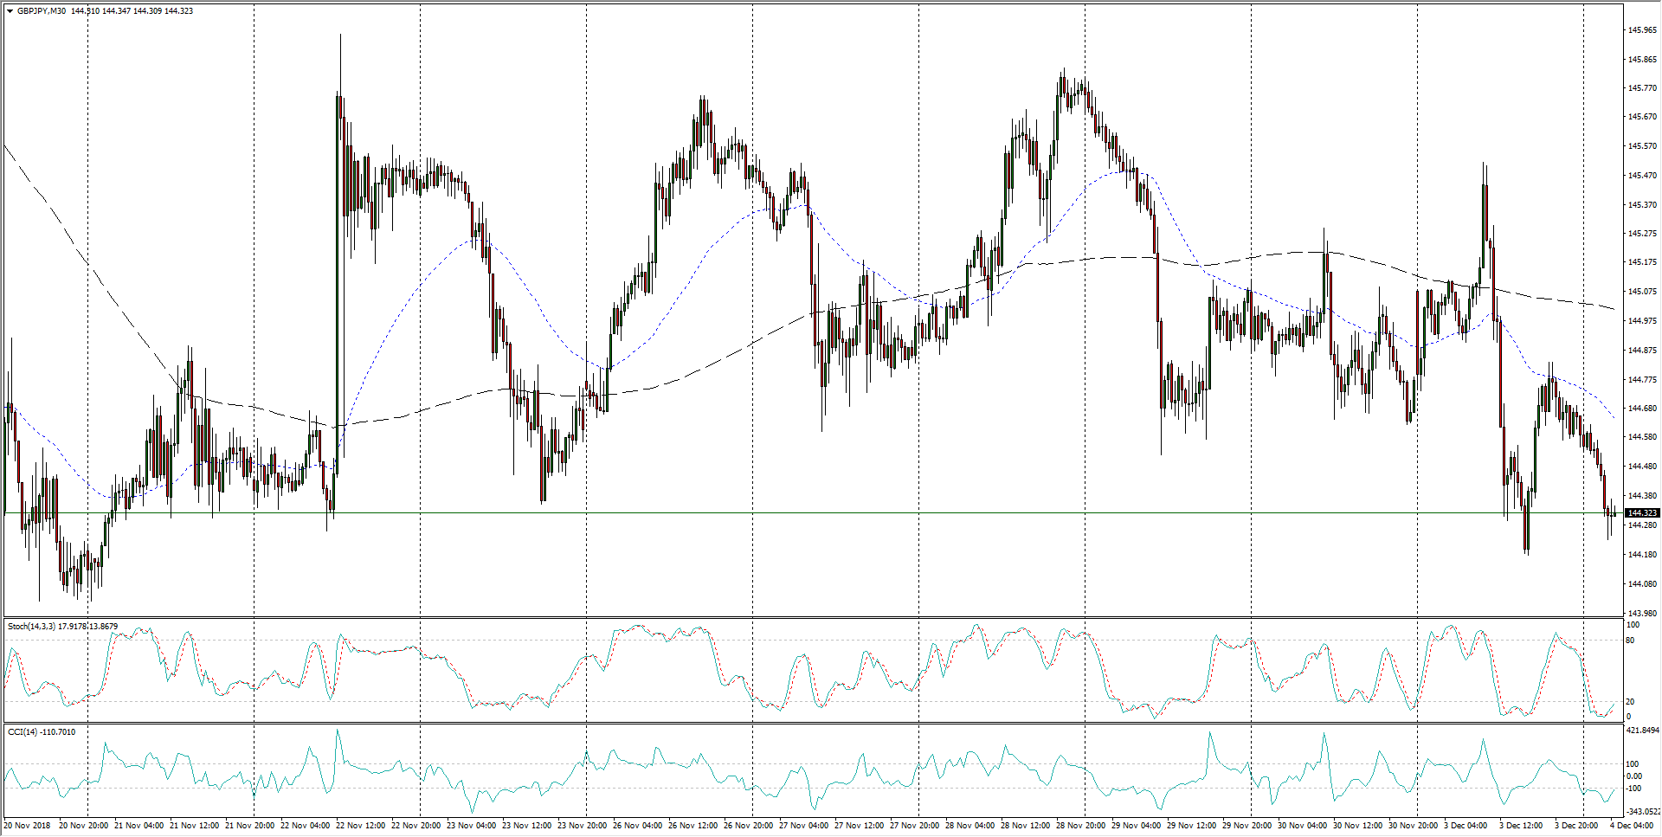1662x837 pixels.
Task: Select the CCI 421.8494 maximum scale label
Action: (x=1643, y=731)
